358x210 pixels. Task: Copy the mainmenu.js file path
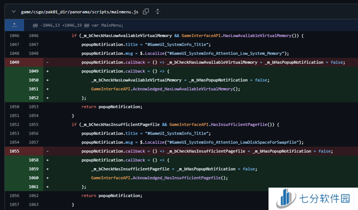(x=146, y=11)
